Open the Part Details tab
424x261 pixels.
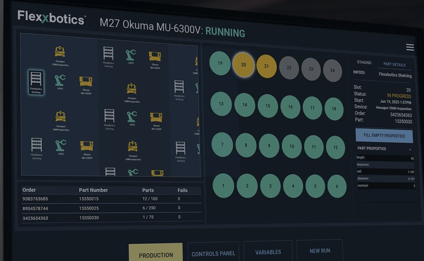pyautogui.click(x=394, y=65)
